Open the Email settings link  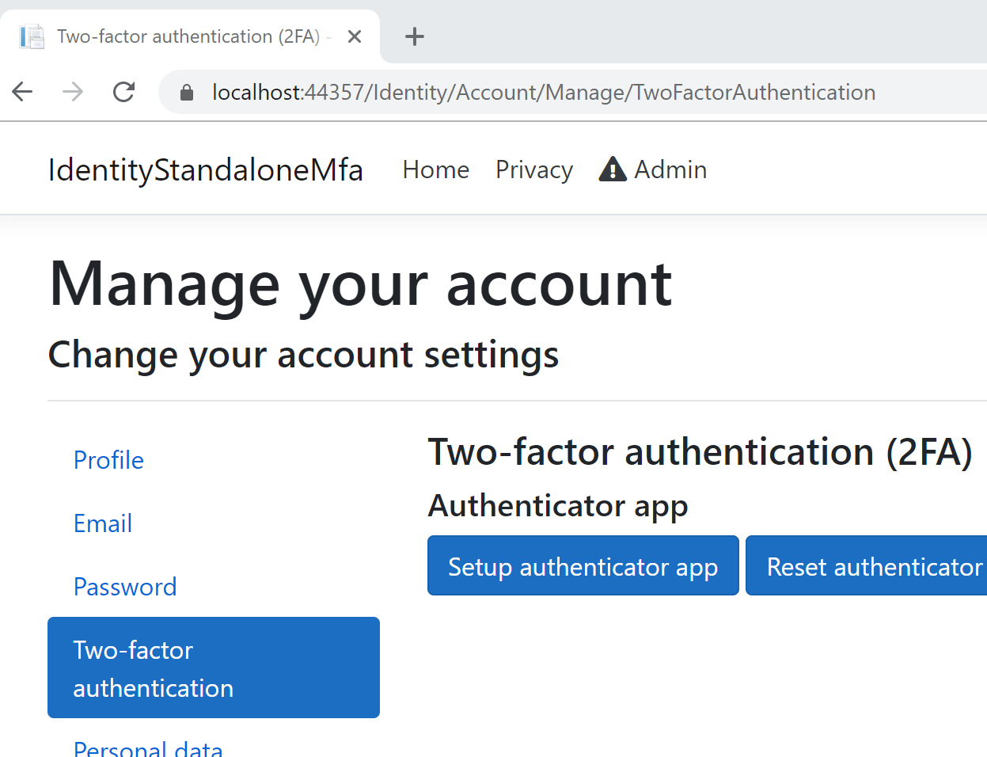[x=102, y=523]
